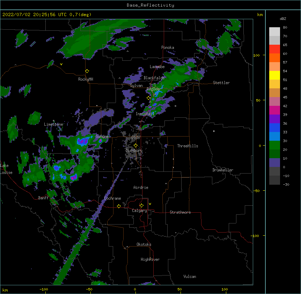Click the -100 km label on bottom axis
Viewport: 301px width, 294px height.
coord(44,289)
